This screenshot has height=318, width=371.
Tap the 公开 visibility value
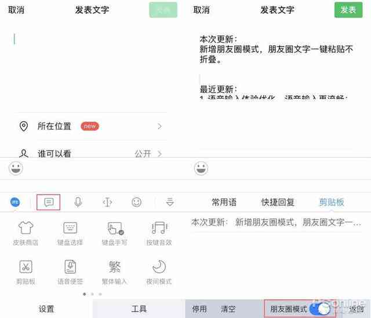point(143,153)
